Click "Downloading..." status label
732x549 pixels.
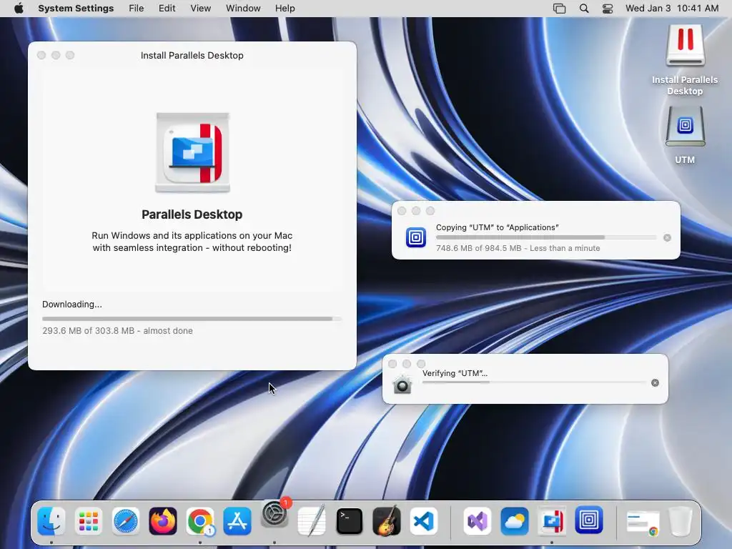point(72,305)
